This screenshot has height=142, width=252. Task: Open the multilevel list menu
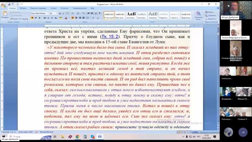point(83,13)
